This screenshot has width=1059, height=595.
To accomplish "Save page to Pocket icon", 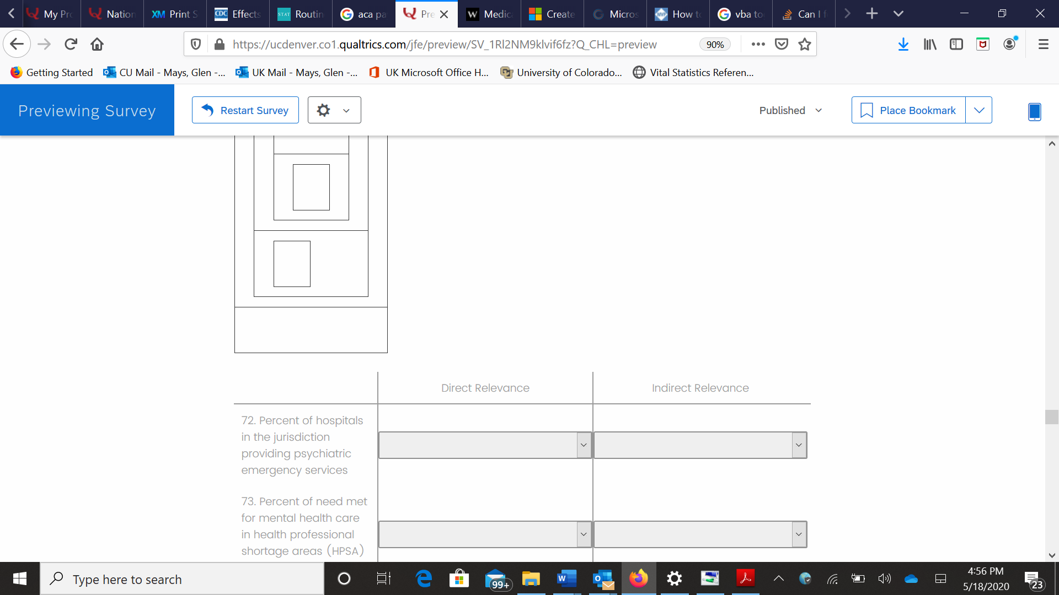I will [782, 44].
